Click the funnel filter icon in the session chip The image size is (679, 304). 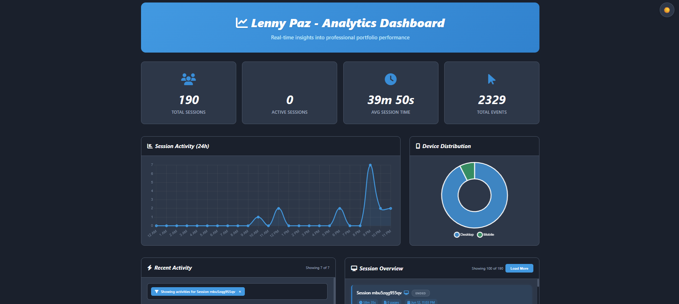point(156,292)
